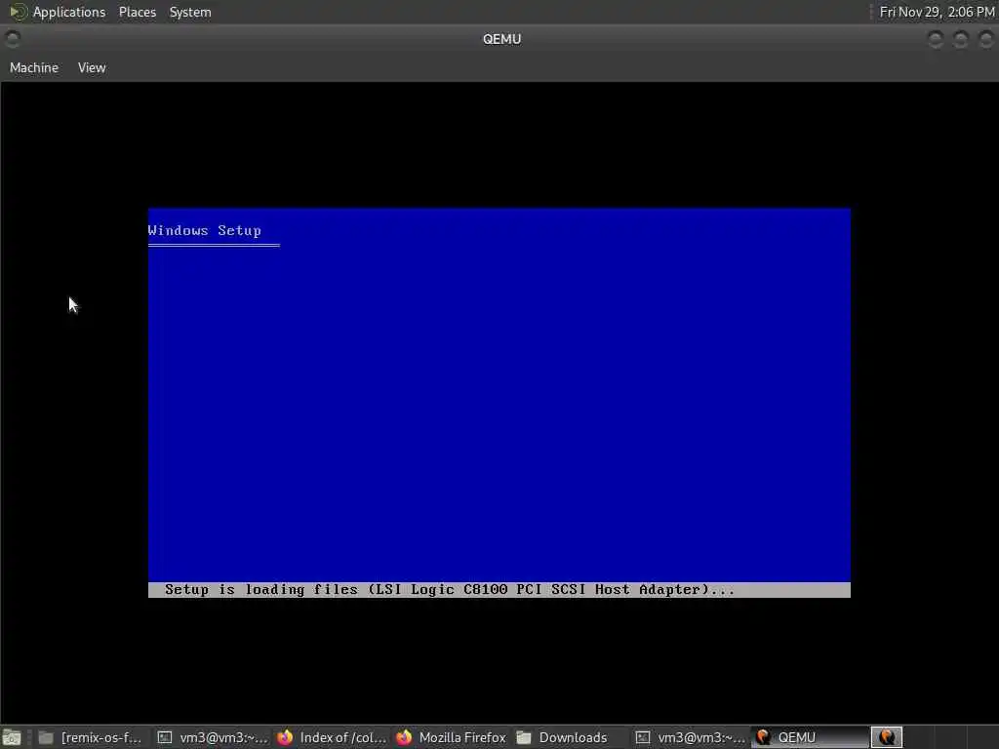Close the QEMU window

[x=985, y=39]
